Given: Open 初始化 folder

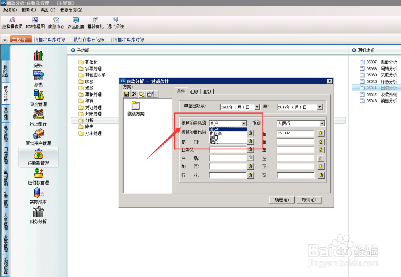Looking at the screenshot, I should pyautogui.click(x=88, y=62).
